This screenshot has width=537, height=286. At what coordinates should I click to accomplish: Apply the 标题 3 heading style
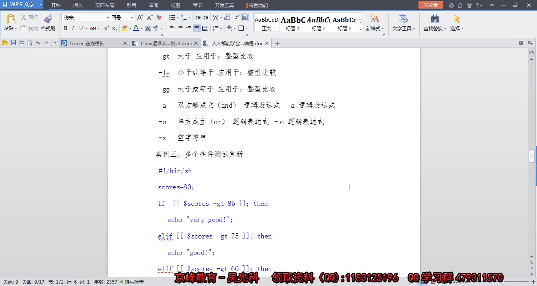point(344,23)
